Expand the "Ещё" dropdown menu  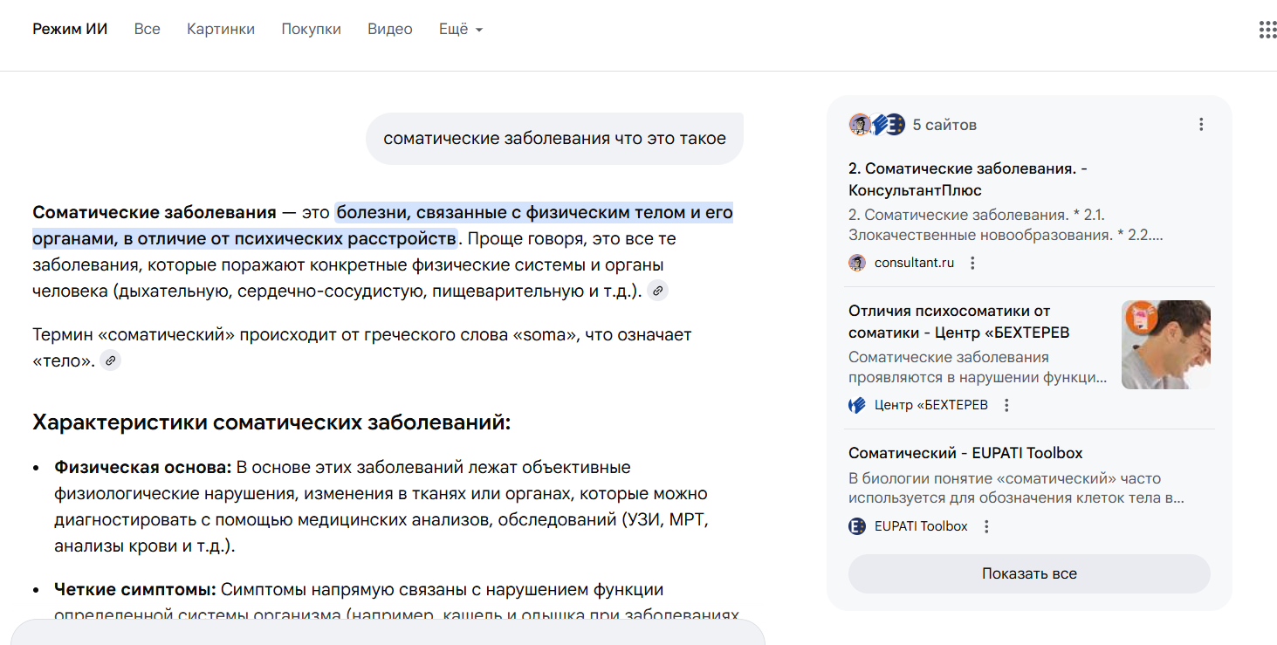pos(460,29)
